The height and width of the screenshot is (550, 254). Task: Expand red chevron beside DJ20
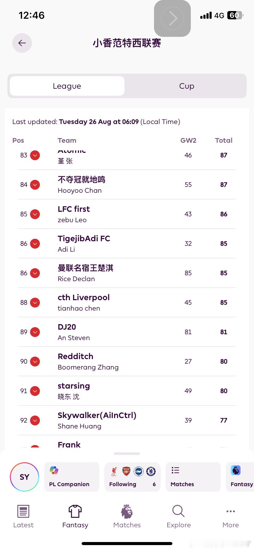(35, 332)
